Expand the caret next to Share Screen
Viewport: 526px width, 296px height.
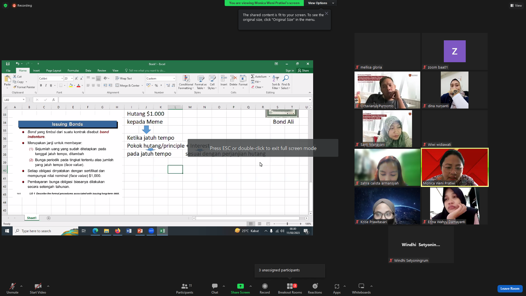[x=251, y=286]
